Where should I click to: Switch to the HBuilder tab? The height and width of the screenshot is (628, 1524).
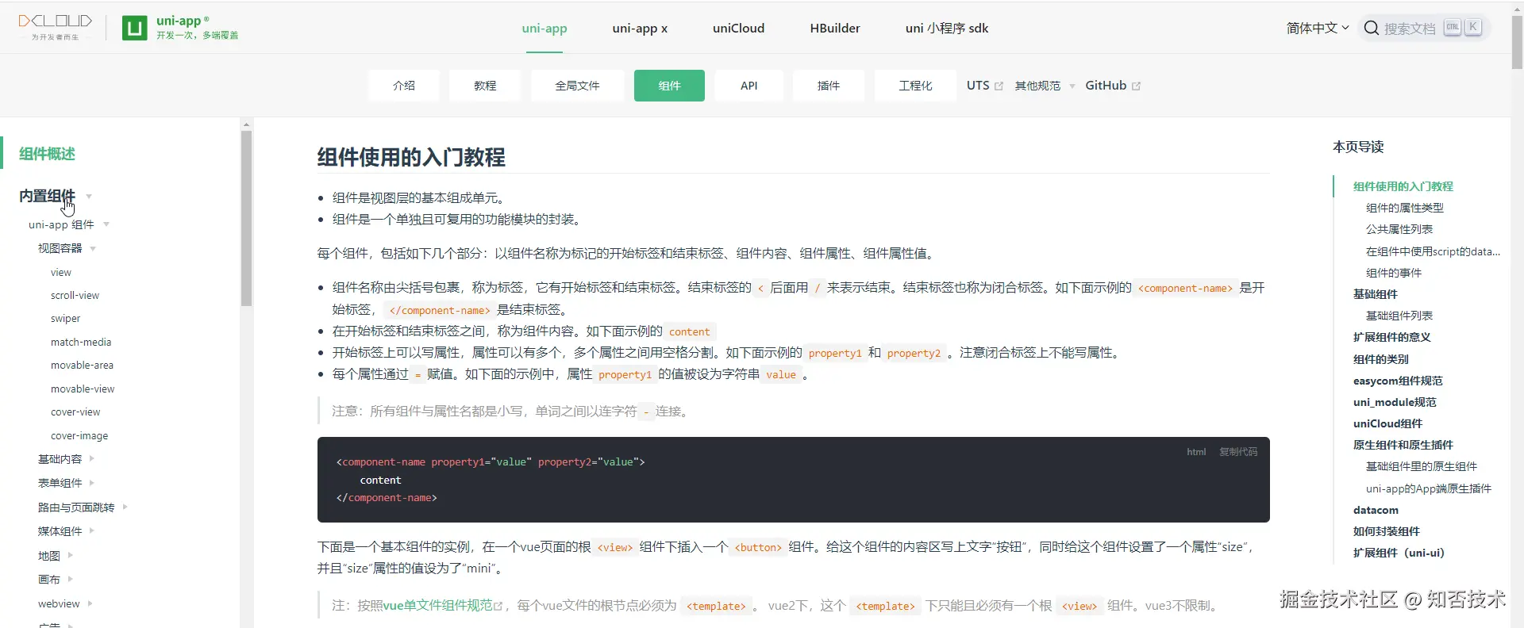[x=835, y=28]
